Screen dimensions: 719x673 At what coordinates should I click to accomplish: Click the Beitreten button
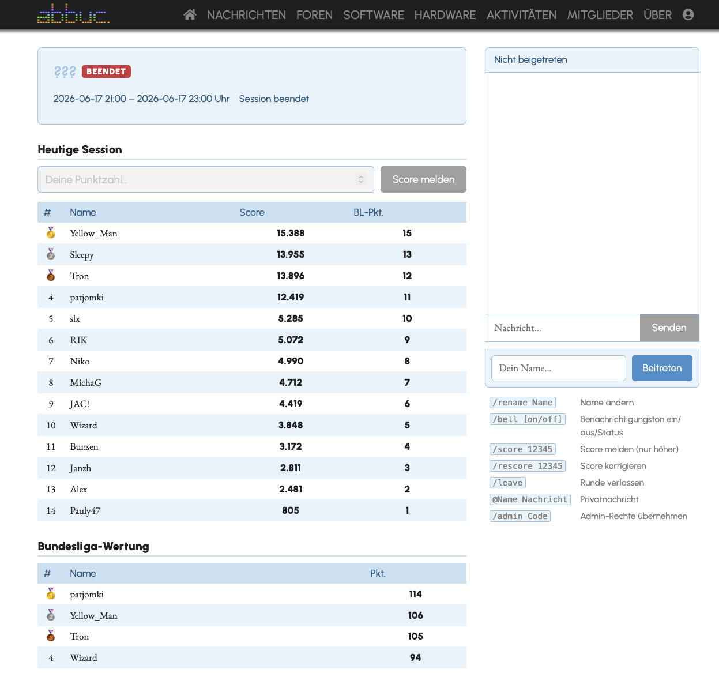pos(662,368)
